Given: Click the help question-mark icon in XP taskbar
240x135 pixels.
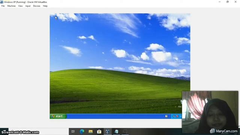Looking at the screenshot, I should click(166, 116).
